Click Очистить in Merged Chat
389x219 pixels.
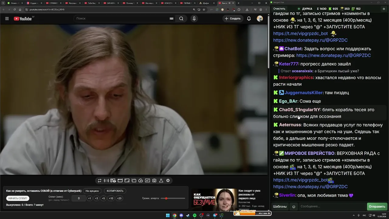(279, 9)
